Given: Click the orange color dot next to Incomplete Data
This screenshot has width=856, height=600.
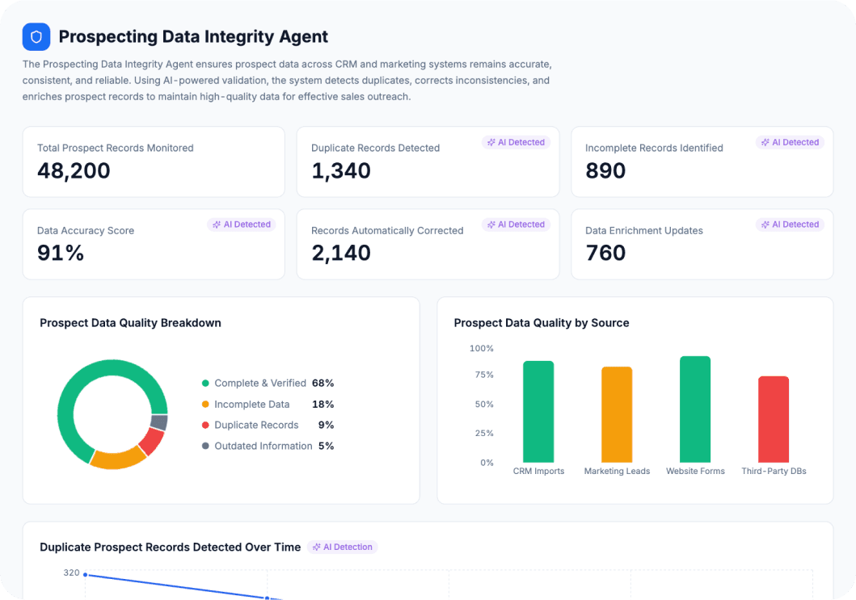Looking at the screenshot, I should (x=206, y=404).
